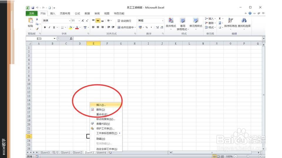The image size is (282, 158).
Task: Toggle center horizontal alignment
Action: (98, 27)
